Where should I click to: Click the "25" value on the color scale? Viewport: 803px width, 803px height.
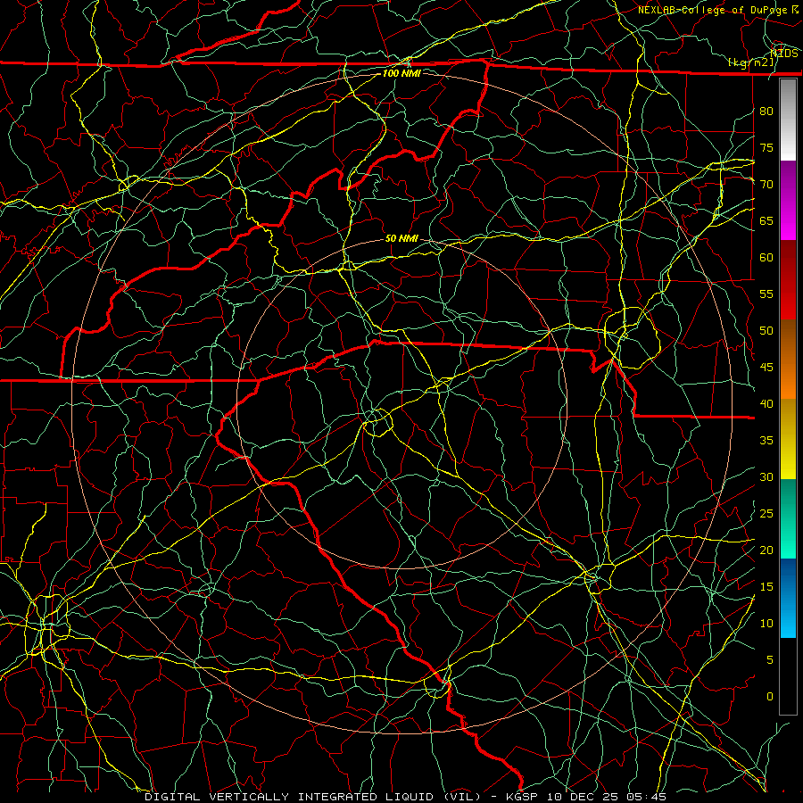click(766, 514)
